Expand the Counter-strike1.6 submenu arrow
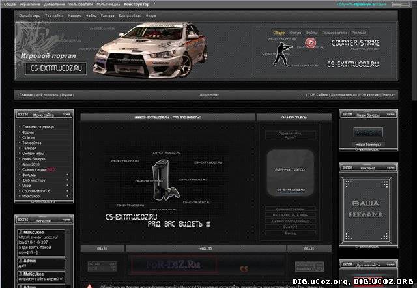The height and width of the screenshot is (288, 417). point(67,191)
